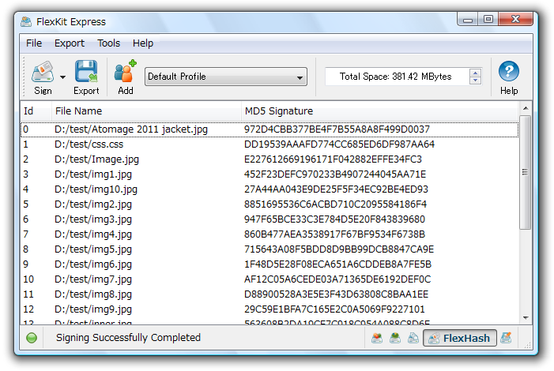Open the Export menu
This screenshot has width=554, height=371.
coord(70,43)
